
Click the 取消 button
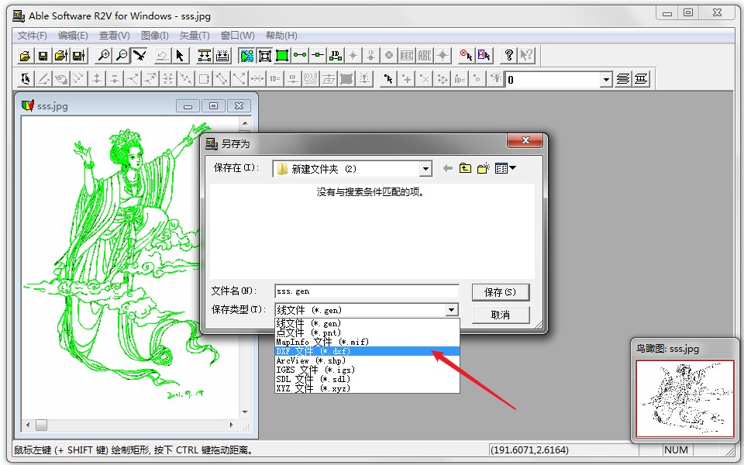[500, 315]
